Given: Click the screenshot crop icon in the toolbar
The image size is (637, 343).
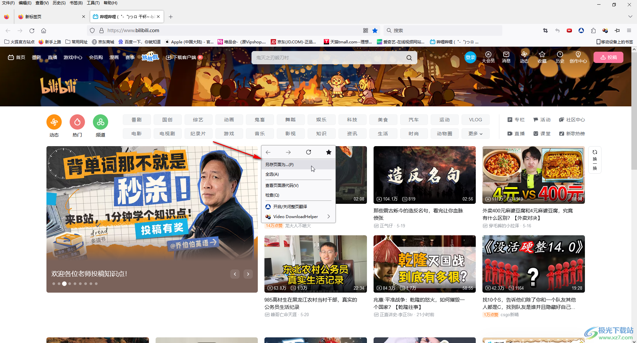Looking at the screenshot, I should [x=545, y=30].
